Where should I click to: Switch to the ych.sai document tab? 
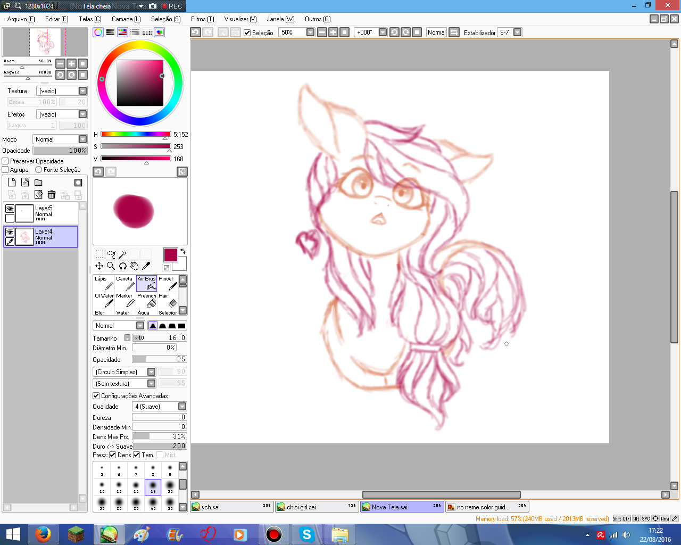[x=232, y=507]
